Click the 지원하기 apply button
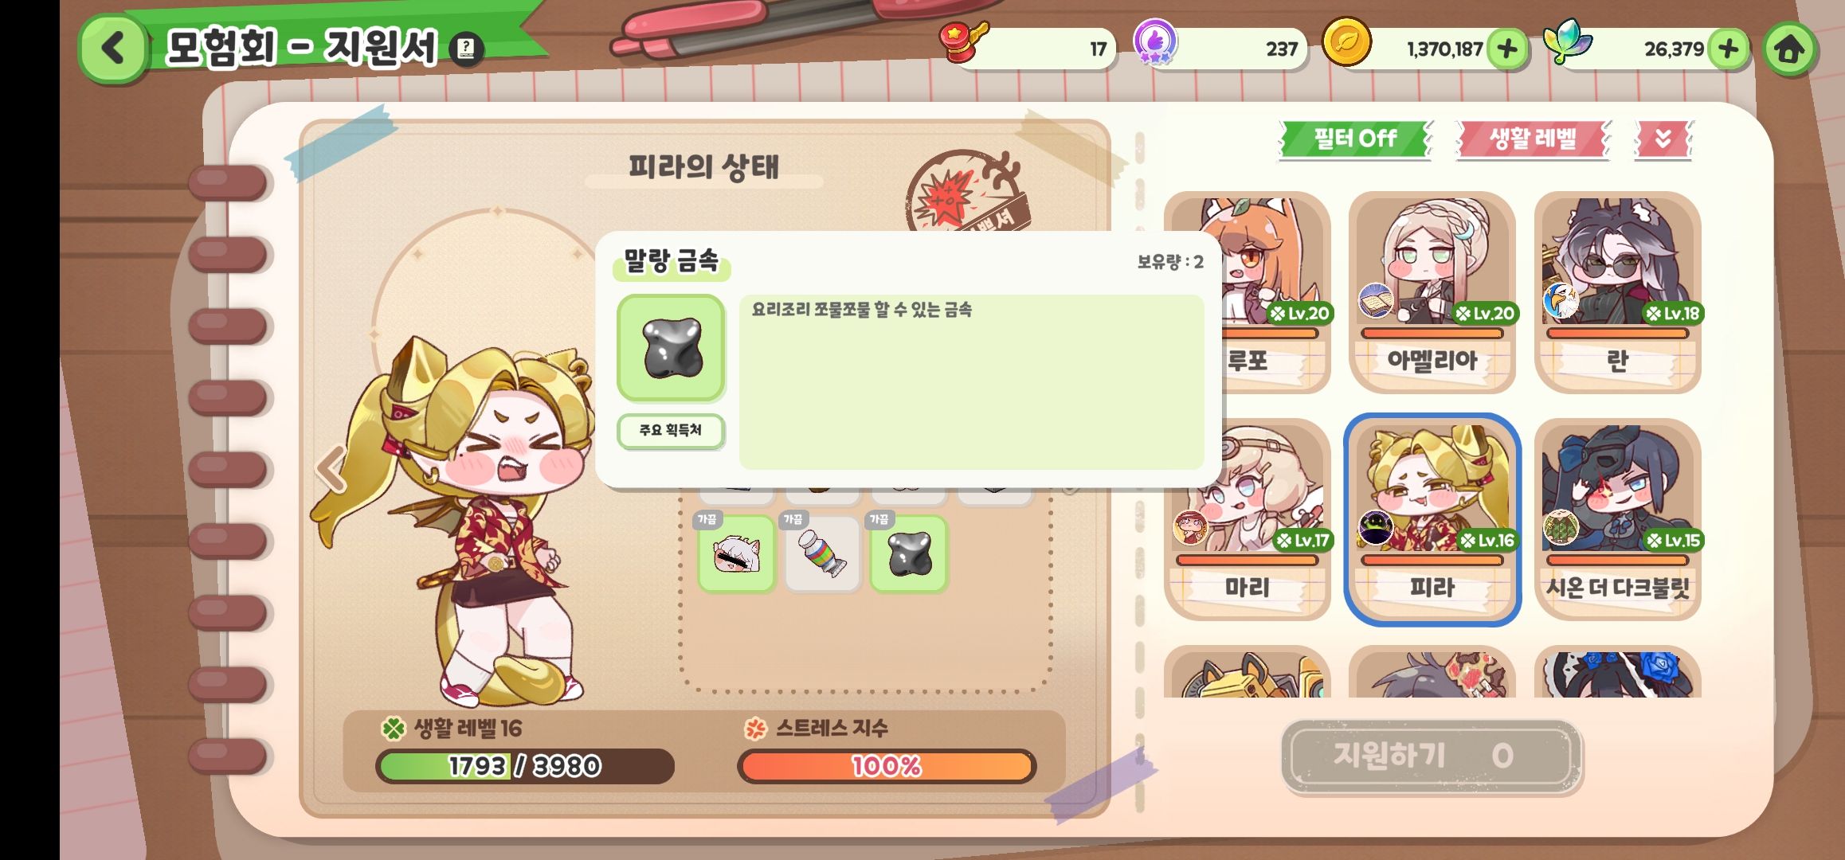 1431,756
